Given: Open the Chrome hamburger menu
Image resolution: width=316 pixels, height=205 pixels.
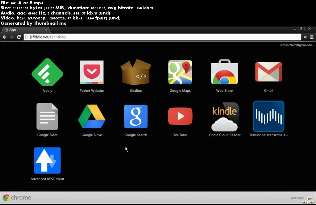Looking at the screenshot, I should pyautogui.click(x=312, y=37).
